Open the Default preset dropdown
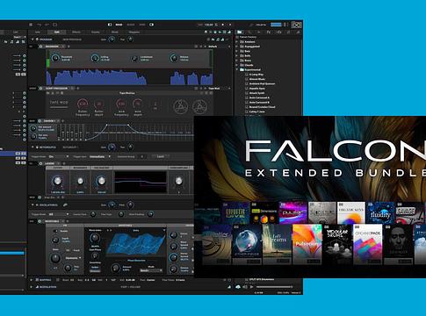 click(x=219, y=47)
